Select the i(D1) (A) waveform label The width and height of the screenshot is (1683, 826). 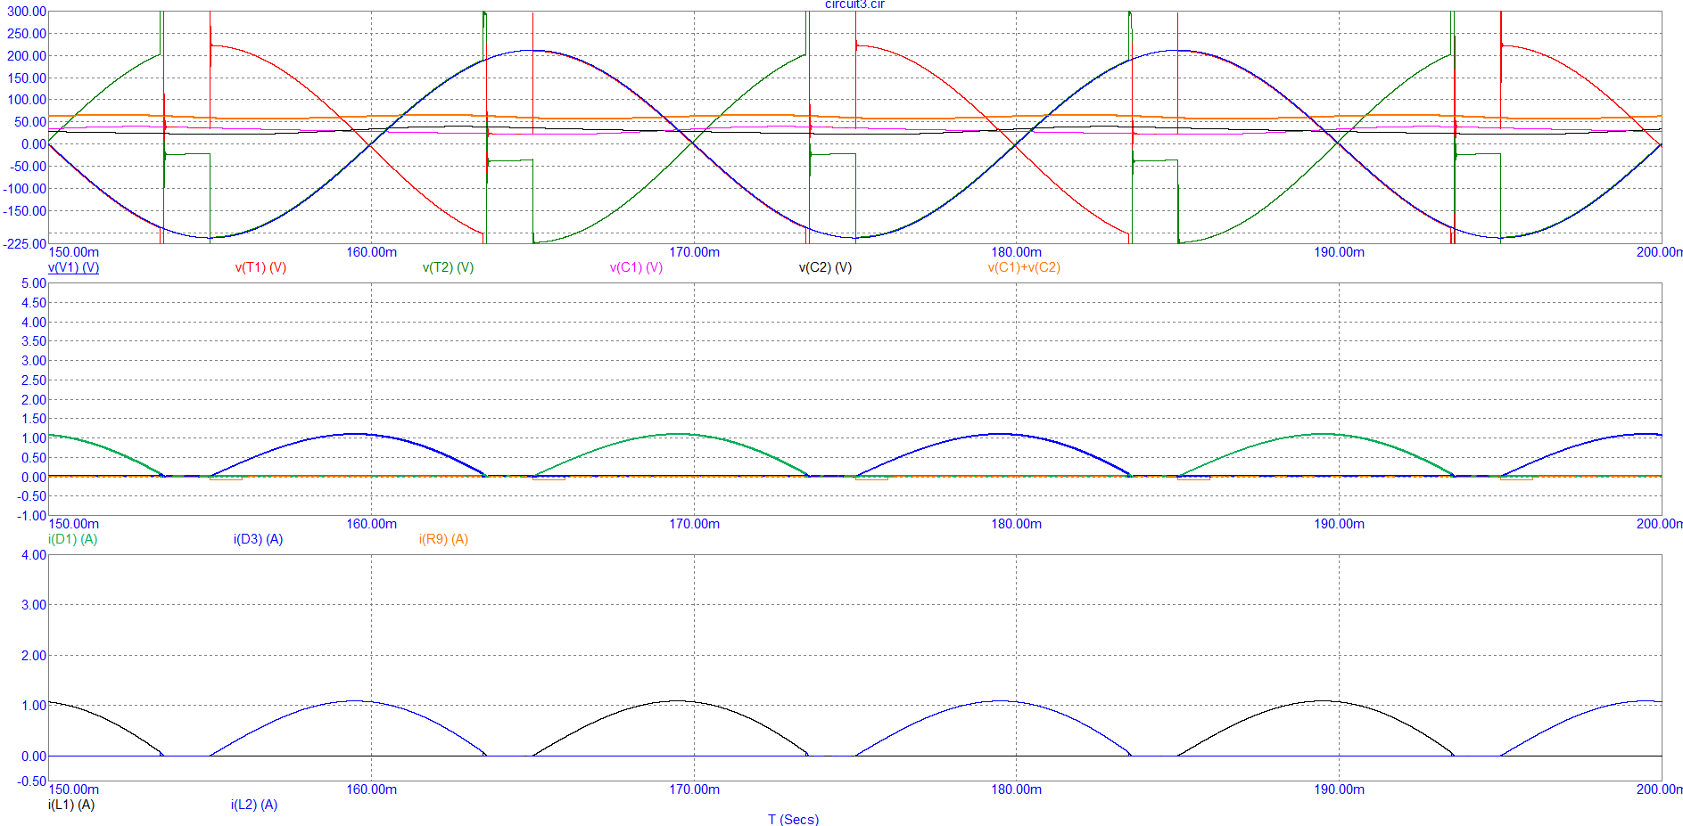click(x=73, y=539)
